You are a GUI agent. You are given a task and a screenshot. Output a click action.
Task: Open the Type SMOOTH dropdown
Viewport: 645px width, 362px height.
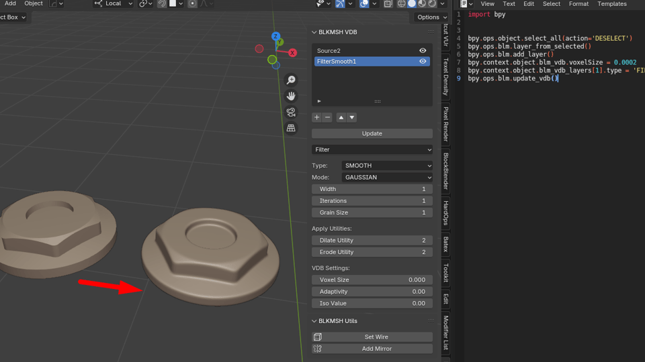coord(387,166)
